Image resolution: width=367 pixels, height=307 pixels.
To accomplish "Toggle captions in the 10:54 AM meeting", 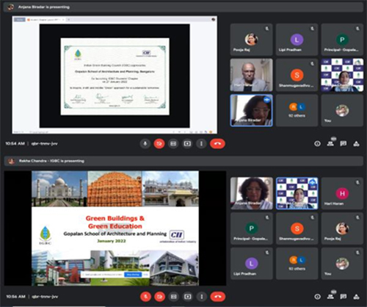I will click(173, 143).
